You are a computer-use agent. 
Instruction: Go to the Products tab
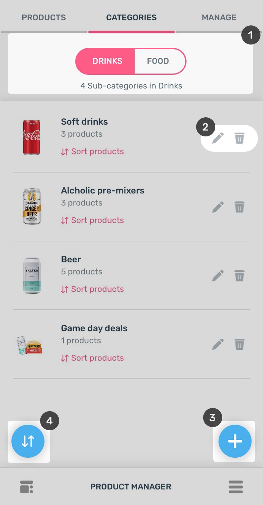point(44,17)
